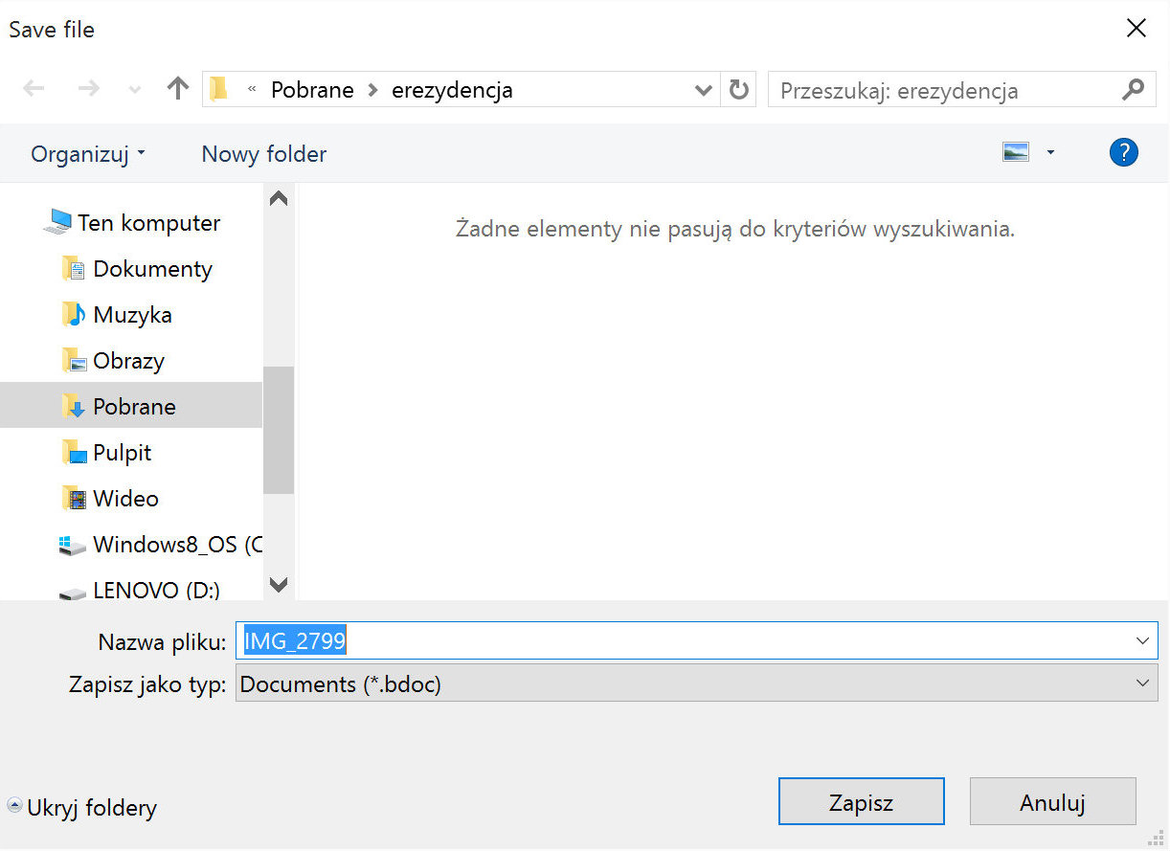Click the forward navigation arrow

(88, 89)
